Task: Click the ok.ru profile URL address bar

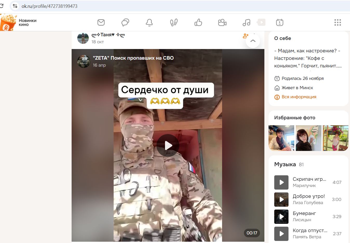Action: pos(49,6)
